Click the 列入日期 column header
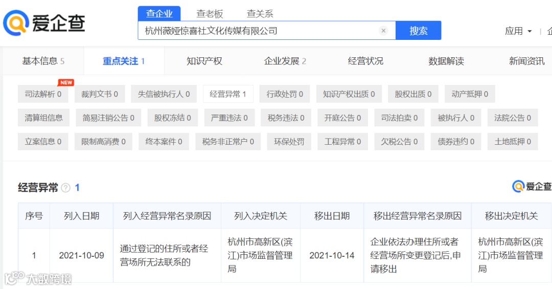Screen dimensions: 552x289 pyautogui.click(x=81, y=216)
